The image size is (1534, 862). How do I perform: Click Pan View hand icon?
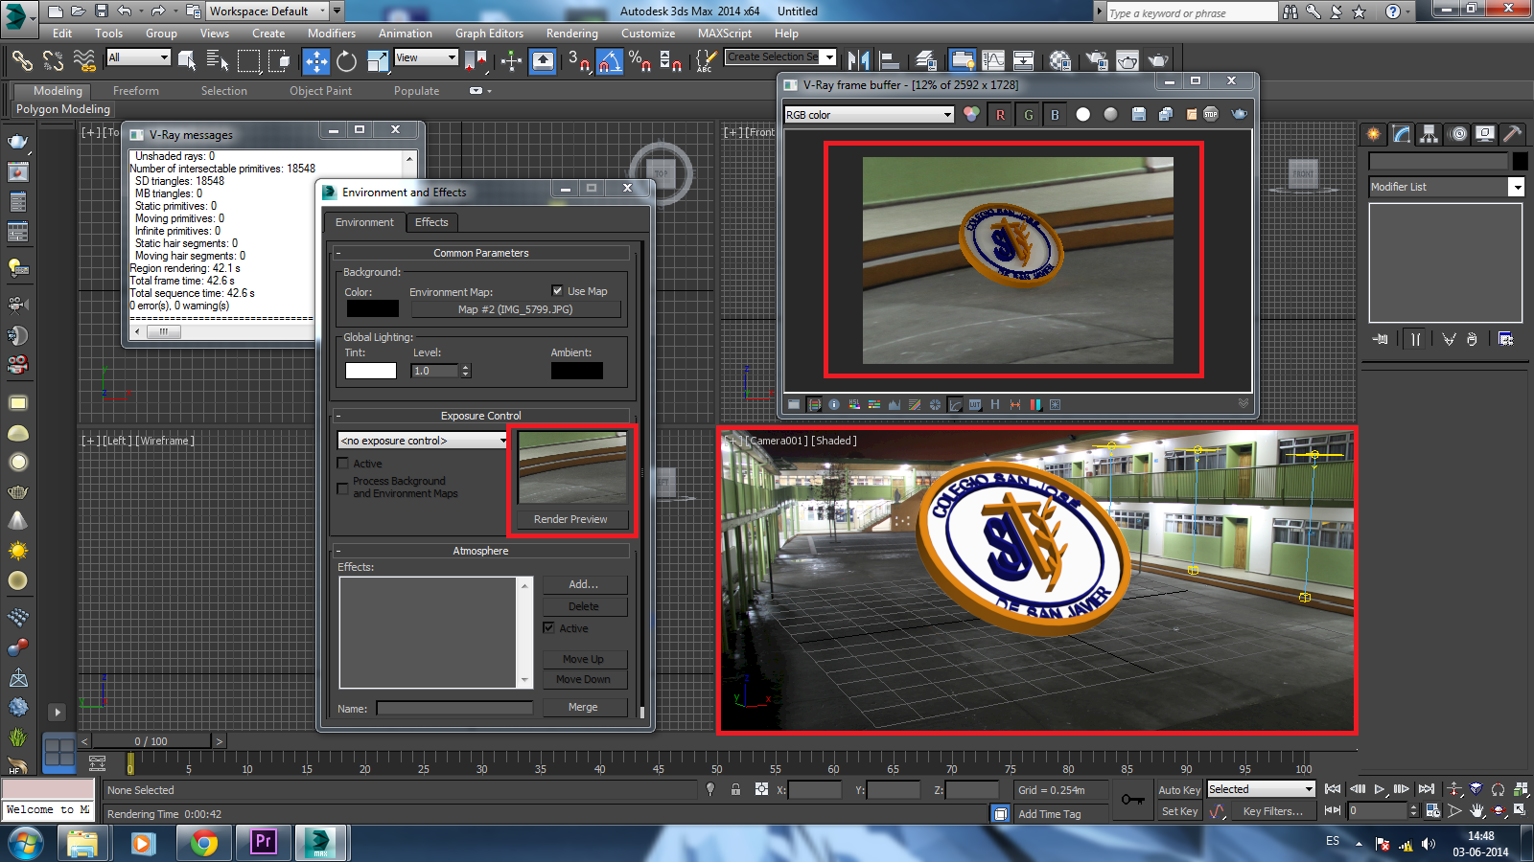pyautogui.click(x=1477, y=811)
